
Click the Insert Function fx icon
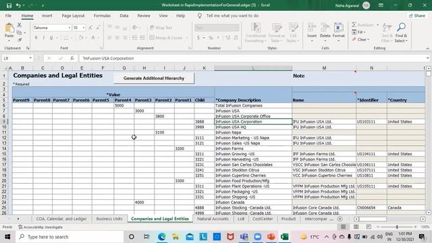(72, 58)
